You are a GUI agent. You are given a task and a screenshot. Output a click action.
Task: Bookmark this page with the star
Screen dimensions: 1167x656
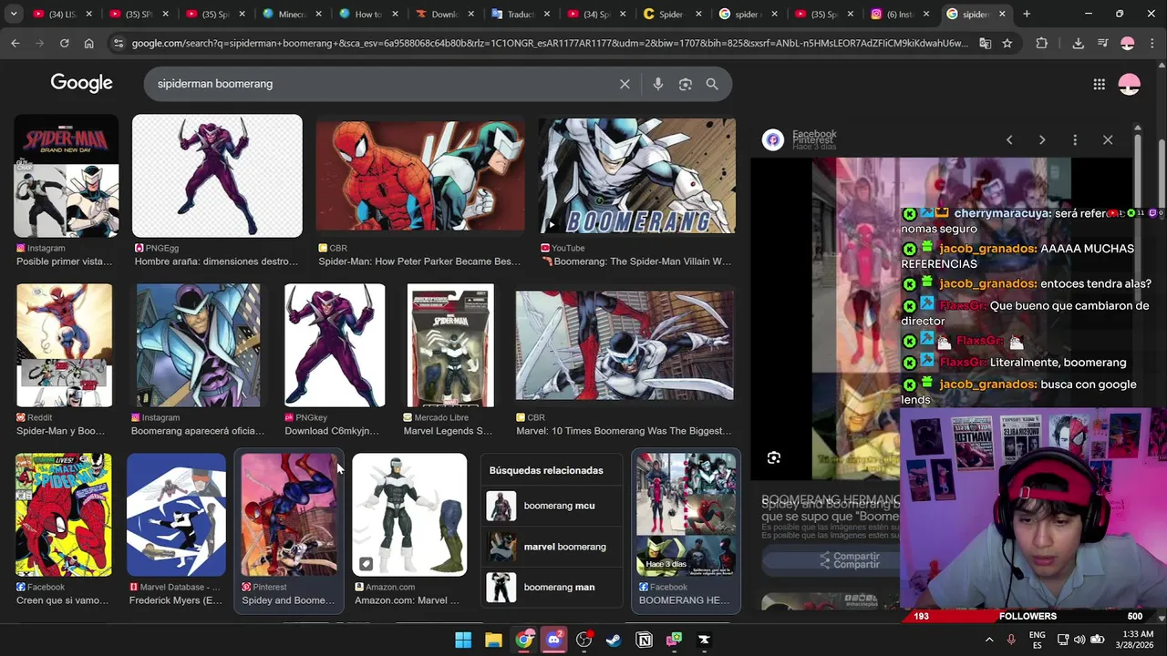pyautogui.click(x=1007, y=43)
